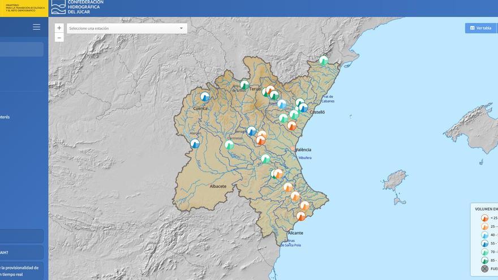Click the Ministerio para la Transición Ecológica banner

[x=24, y=8]
